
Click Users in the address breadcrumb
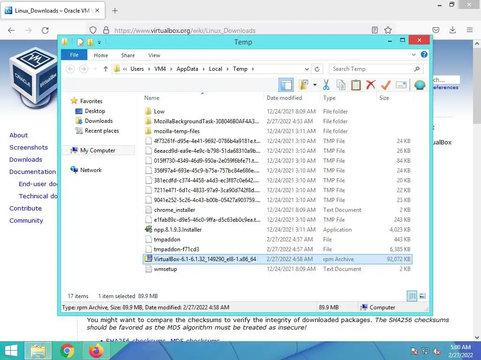pos(137,69)
